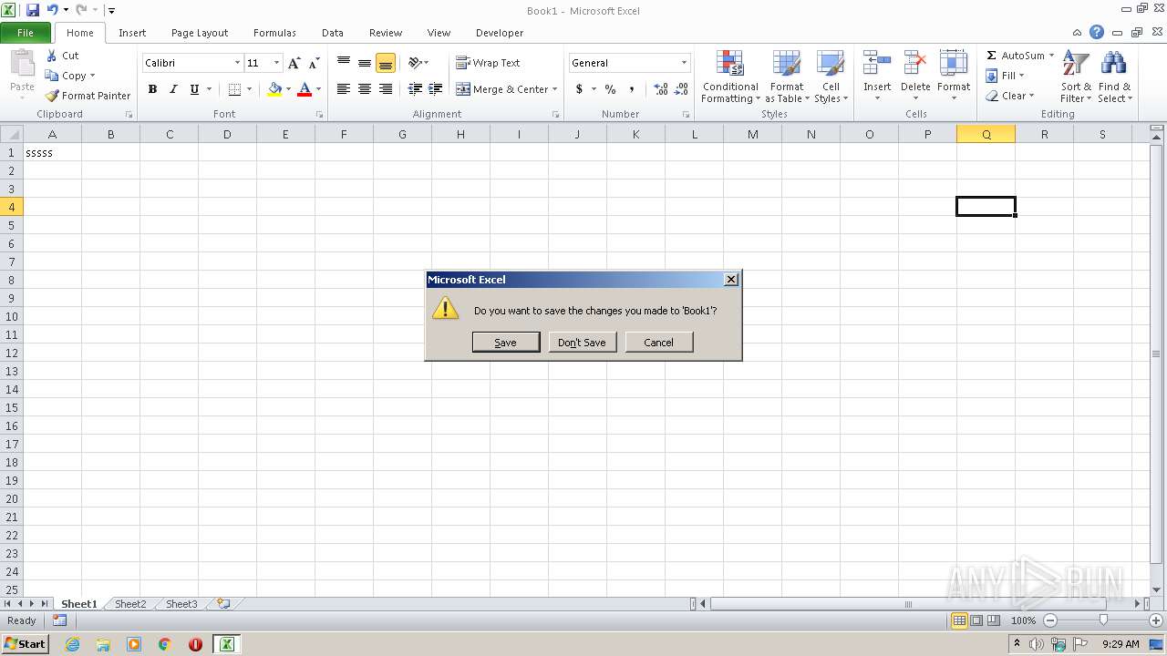This screenshot has width=1167, height=656.
Task: Click cell A1 containing sssss
Action: [52, 152]
